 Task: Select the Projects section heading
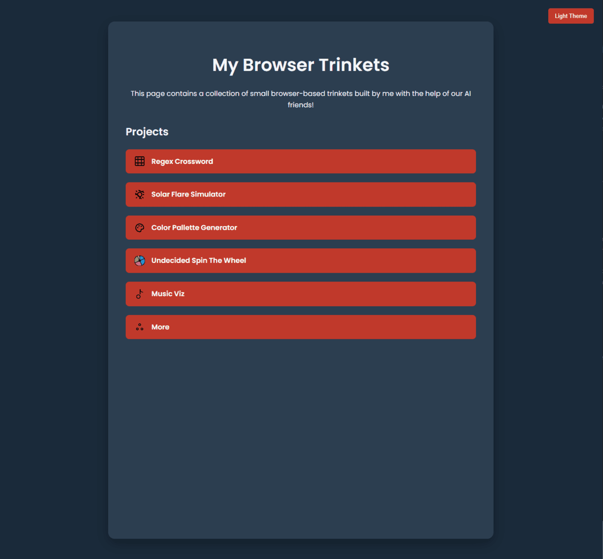click(147, 132)
